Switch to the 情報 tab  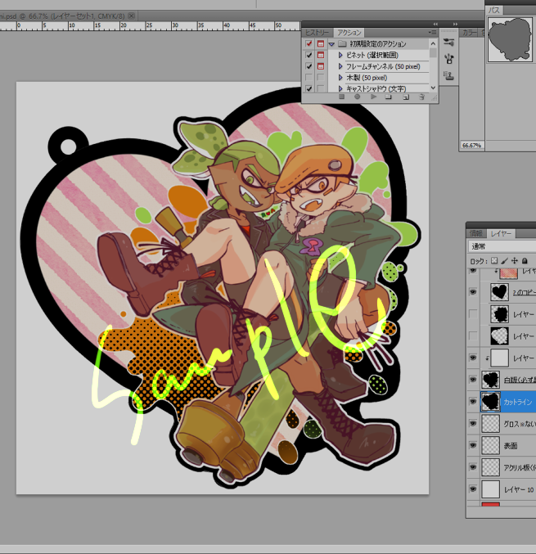[x=475, y=233]
